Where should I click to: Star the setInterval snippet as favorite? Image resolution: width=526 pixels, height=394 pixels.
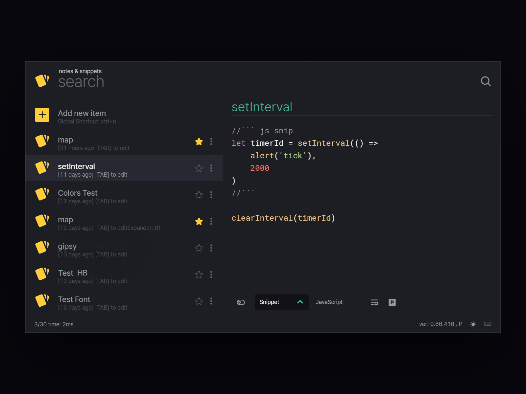pos(199,168)
